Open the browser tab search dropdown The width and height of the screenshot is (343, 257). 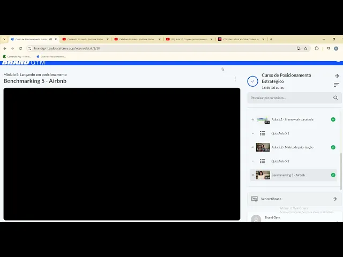(4, 39)
